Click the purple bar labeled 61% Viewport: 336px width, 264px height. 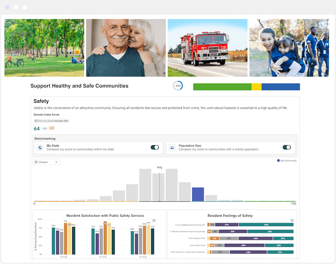coord(97,244)
